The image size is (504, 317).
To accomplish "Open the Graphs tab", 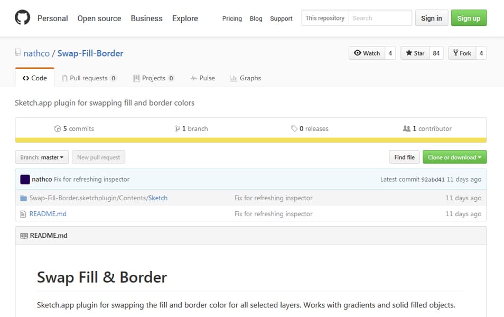I will (246, 78).
